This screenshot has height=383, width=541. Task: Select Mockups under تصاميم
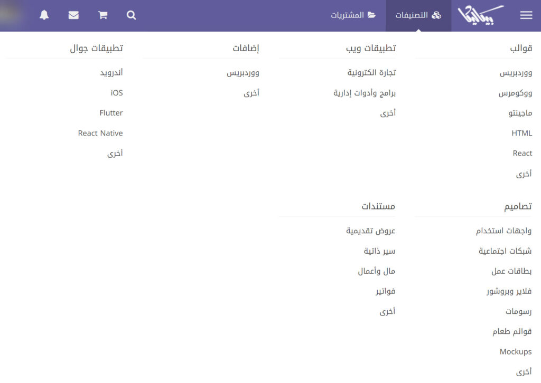(x=515, y=351)
